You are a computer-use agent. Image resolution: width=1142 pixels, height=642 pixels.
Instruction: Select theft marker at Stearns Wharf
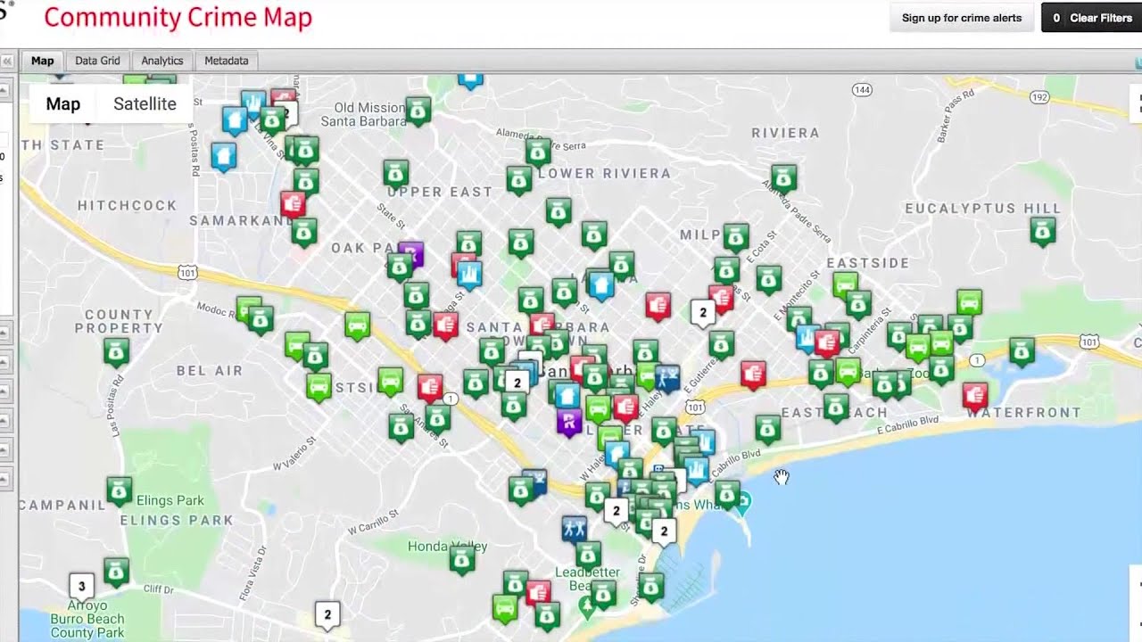[x=727, y=495]
